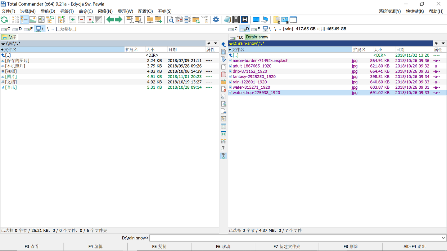Switch the left panel to drive D
Screen dimensions: 447x251
(x=17, y=29)
